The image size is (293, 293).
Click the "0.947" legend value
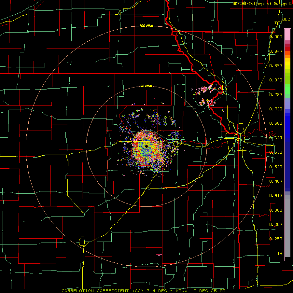coord(276,51)
